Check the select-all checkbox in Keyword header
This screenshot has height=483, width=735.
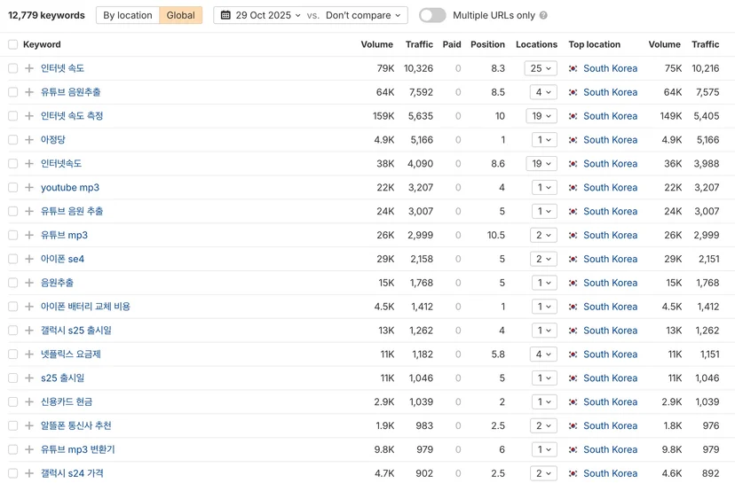[13, 44]
